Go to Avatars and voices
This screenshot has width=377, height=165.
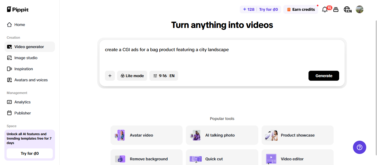(30, 80)
